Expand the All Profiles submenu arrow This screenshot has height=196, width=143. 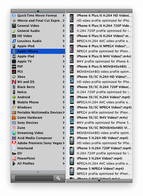[x=64, y=164]
